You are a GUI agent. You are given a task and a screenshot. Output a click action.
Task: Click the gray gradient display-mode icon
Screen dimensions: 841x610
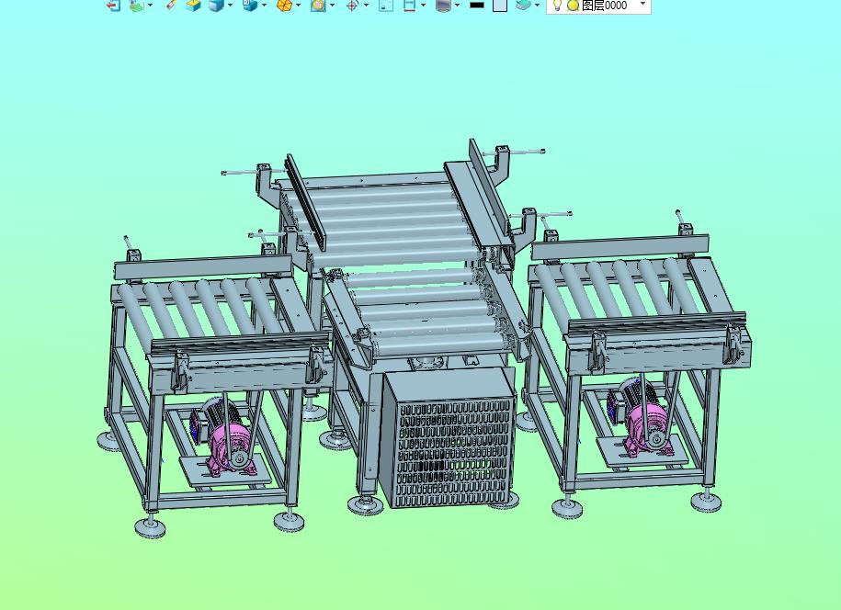tap(443, 6)
